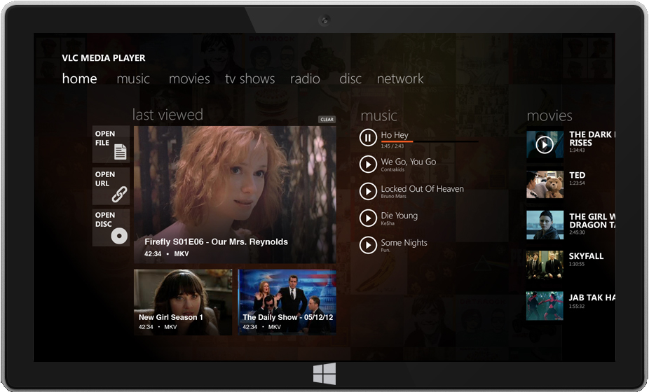Open the Ted movie thumbnail
The width and height of the screenshot is (649, 392).
[x=545, y=184]
